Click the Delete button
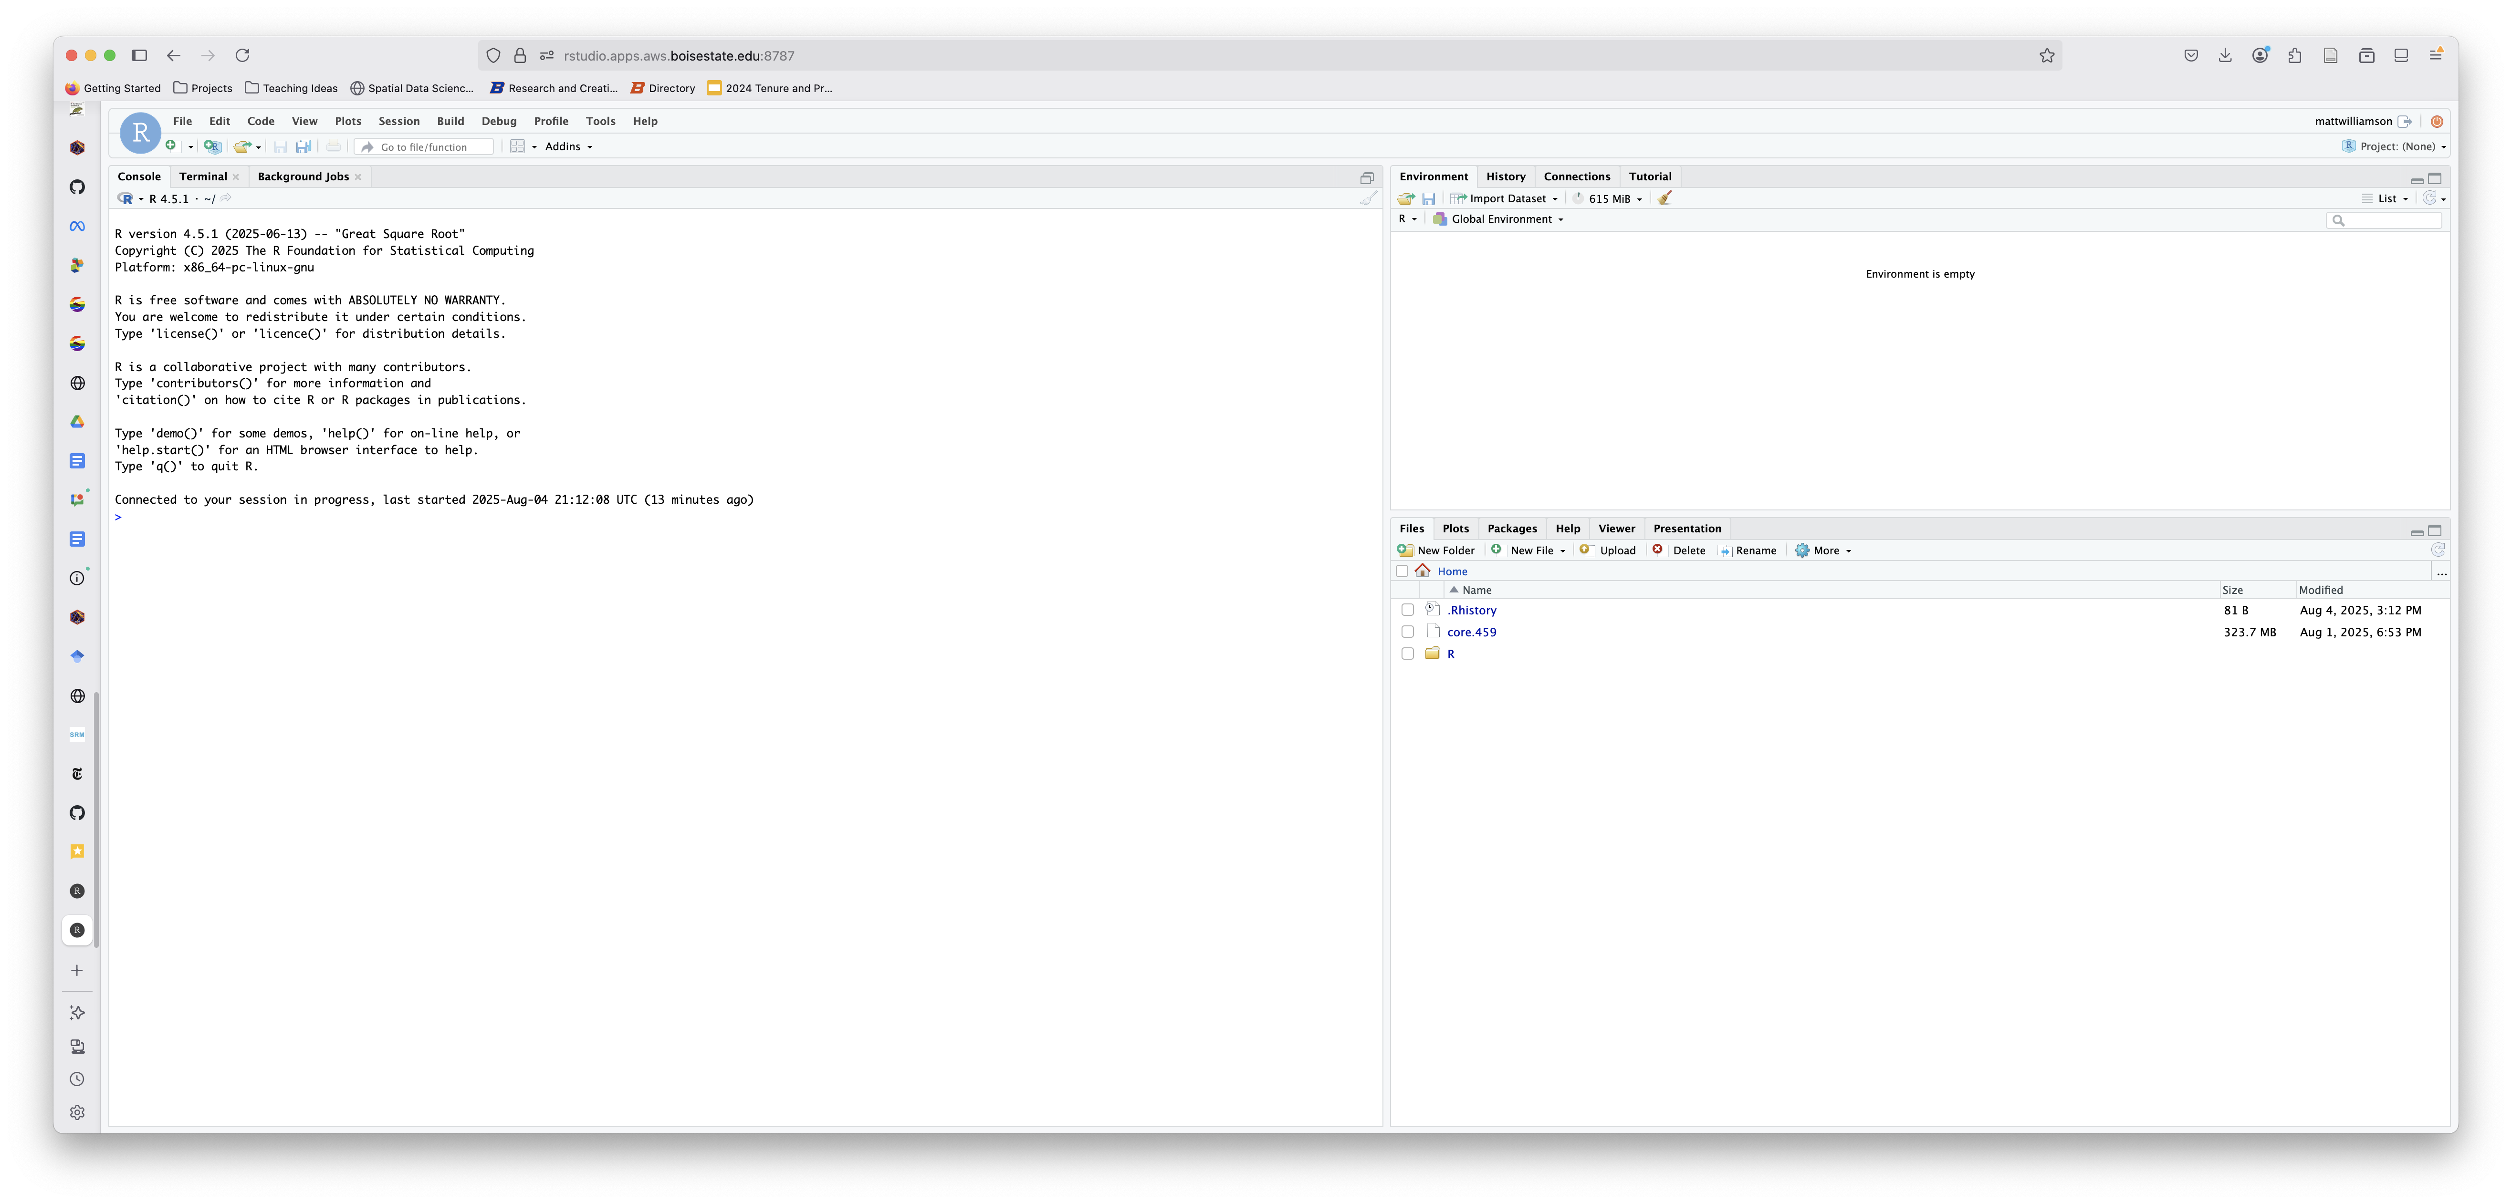The height and width of the screenshot is (1204, 2512). (x=1679, y=550)
